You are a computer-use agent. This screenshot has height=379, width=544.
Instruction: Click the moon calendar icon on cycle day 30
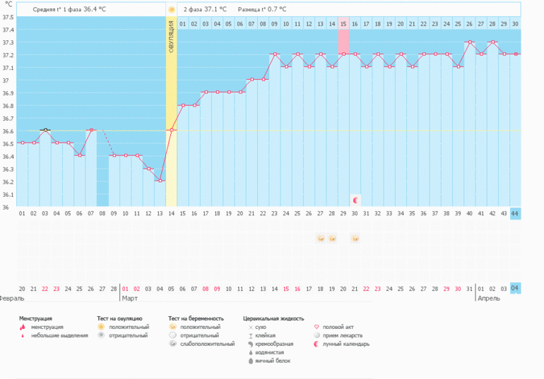(x=355, y=200)
